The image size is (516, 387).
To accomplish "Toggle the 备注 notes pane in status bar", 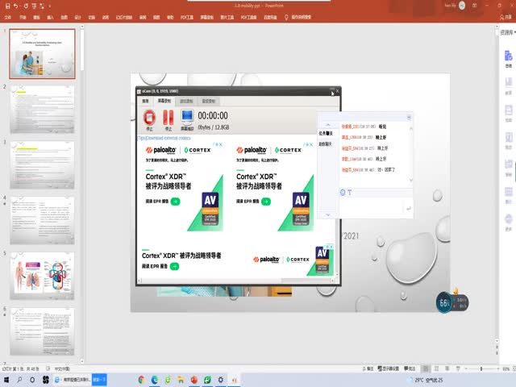I will [x=369, y=368].
